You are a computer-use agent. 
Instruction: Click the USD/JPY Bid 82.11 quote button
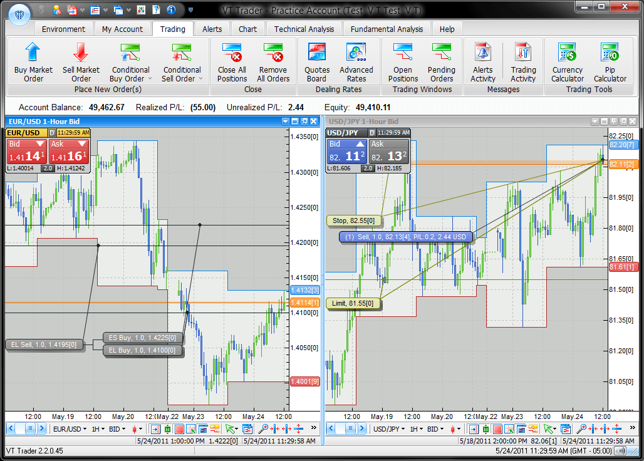(346, 151)
